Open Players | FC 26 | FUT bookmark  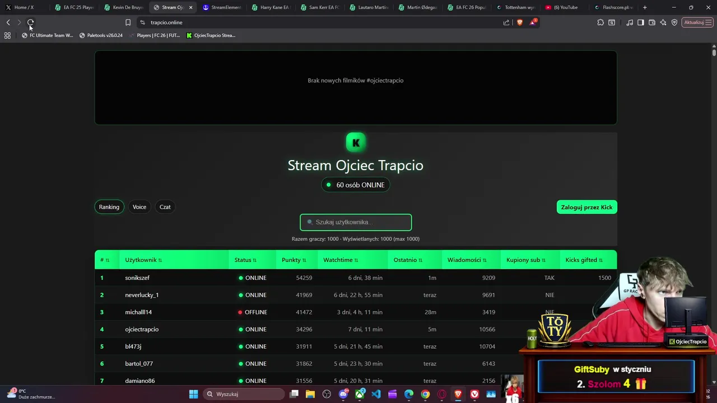[155, 35]
